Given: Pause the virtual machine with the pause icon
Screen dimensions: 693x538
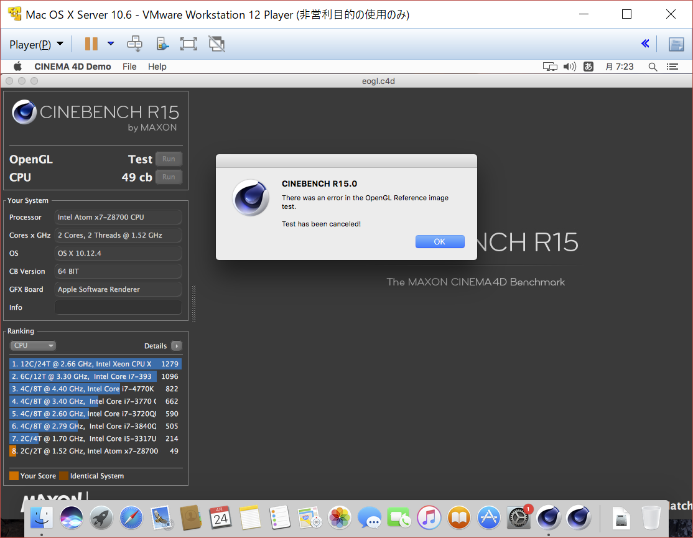Looking at the screenshot, I should pyautogui.click(x=91, y=44).
